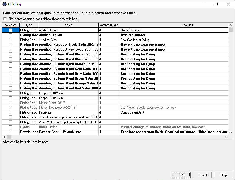This screenshot has height=180, width=235.
Task: Click the Cancel button
Action: coord(202,175)
